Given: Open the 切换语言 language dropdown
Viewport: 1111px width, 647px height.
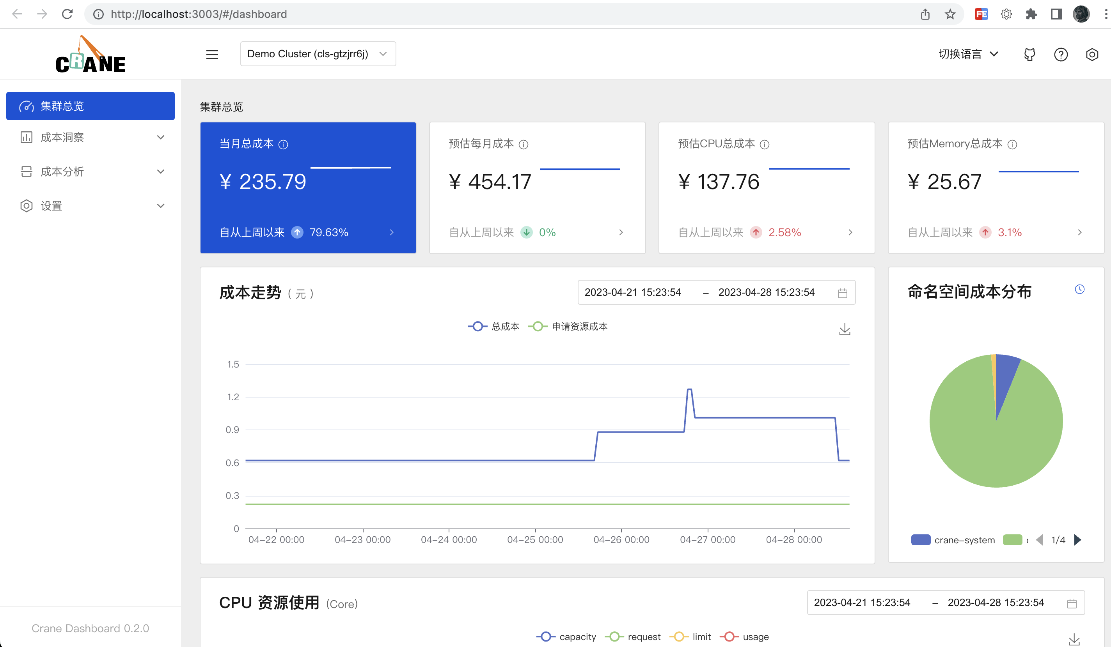Looking at the screenshot, I should pyautogui.click(x=968, y=54).
